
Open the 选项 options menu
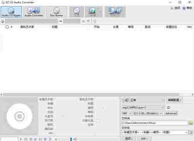click(x=175, y=8)
